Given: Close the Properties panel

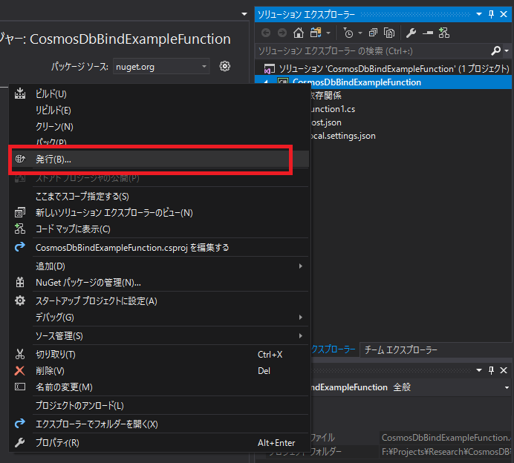Looking at the screenshot, I should tap(504, 370).
